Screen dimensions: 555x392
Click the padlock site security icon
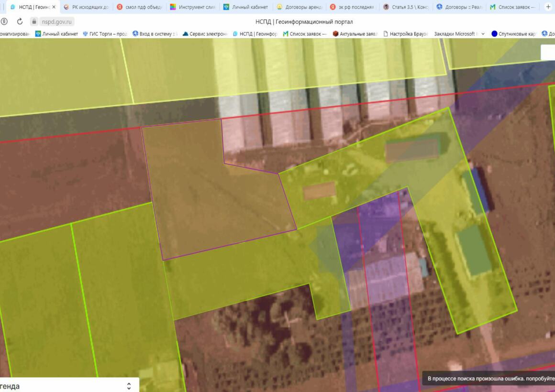pyautogui.click(x=34, y=22)
